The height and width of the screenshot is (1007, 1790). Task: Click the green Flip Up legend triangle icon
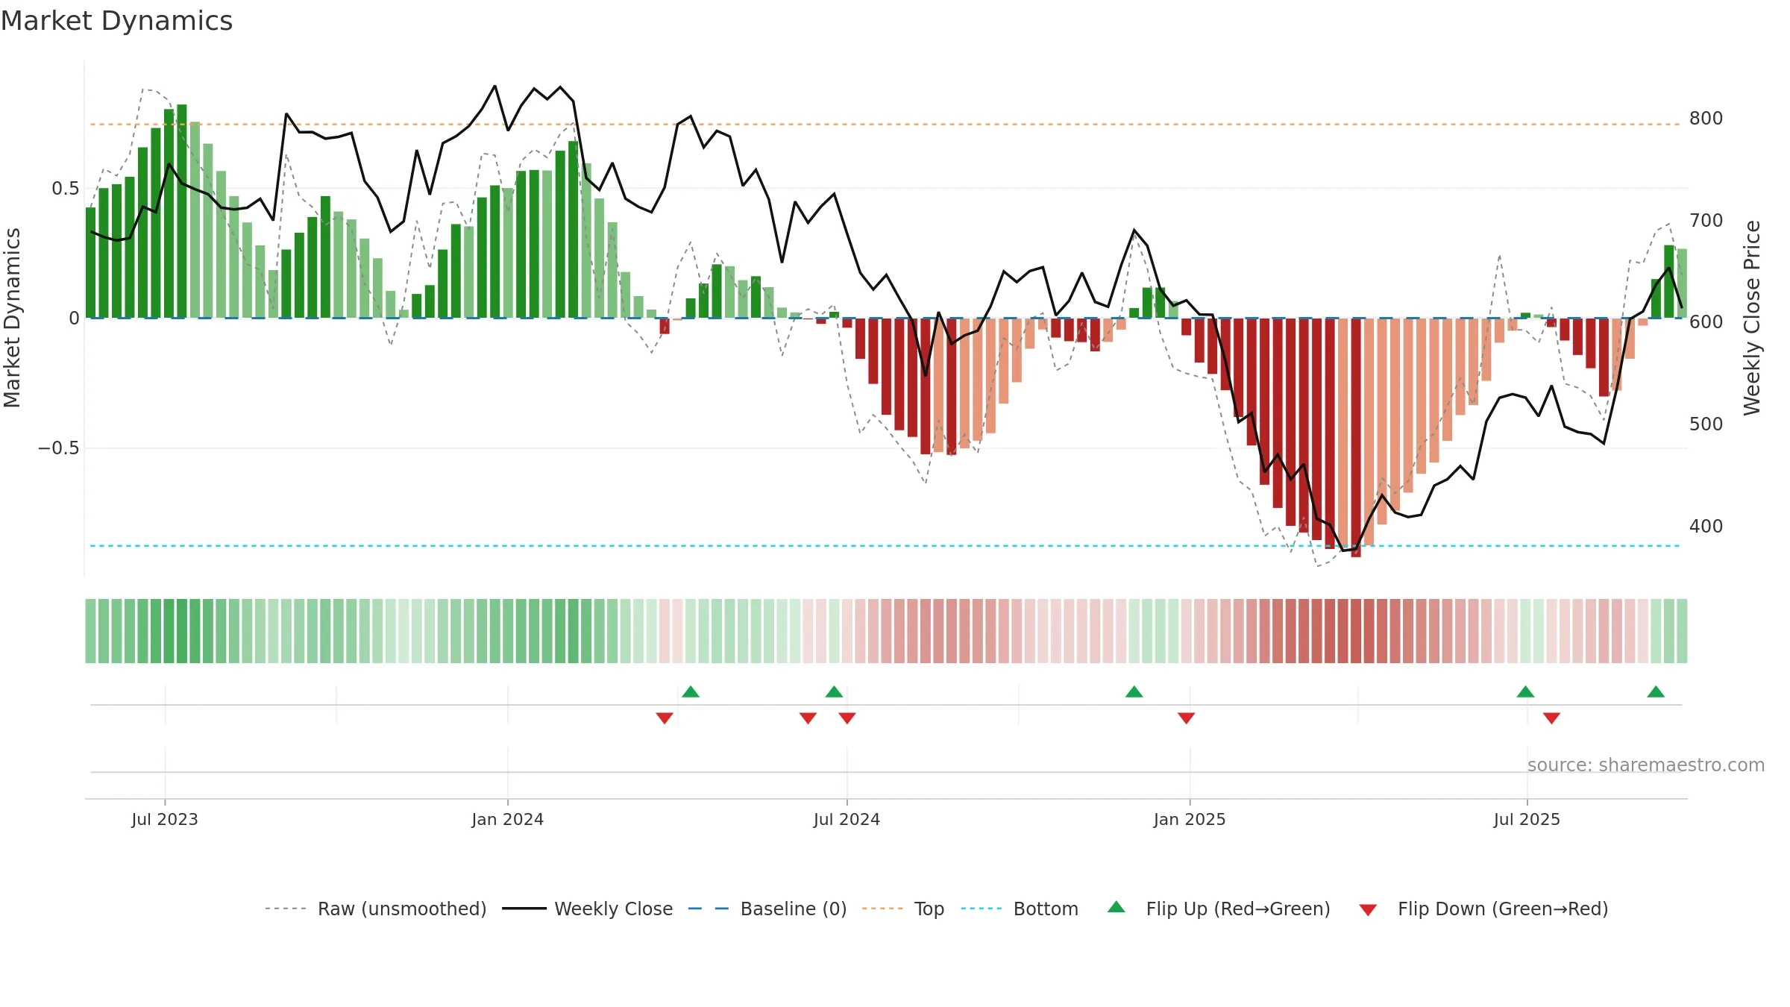click(x=1117, y=907)
